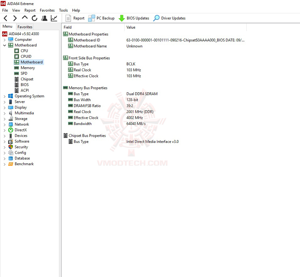Screen dimensions: 300x277
Task: Navigate up one level with Up arrow
Action: [x=25, y=18]
